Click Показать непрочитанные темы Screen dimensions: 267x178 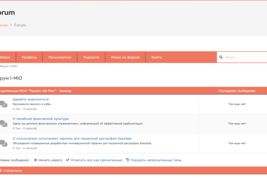coord(156,160)
